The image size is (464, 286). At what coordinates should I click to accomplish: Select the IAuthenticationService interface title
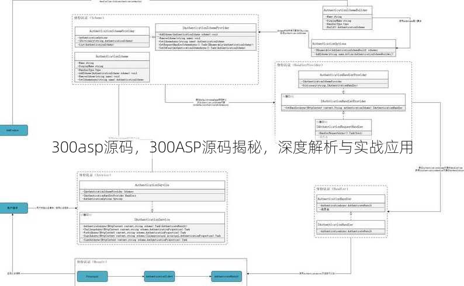click(x=152, y=219)
